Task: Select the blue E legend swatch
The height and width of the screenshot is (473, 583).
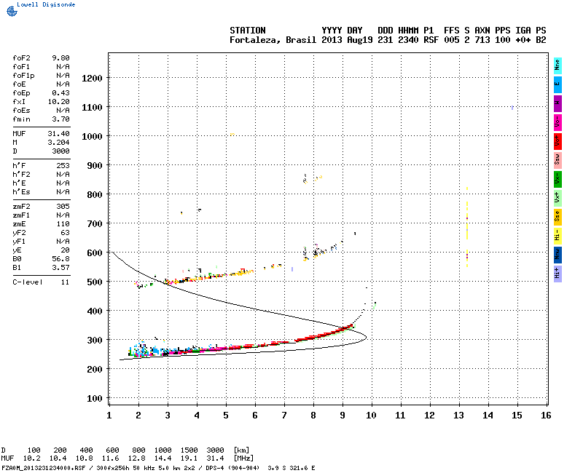Action: [x=557, y=84]
